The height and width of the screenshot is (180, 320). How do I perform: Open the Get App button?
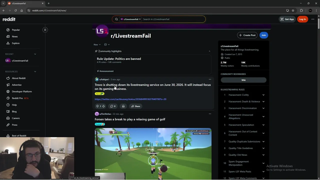287,19
